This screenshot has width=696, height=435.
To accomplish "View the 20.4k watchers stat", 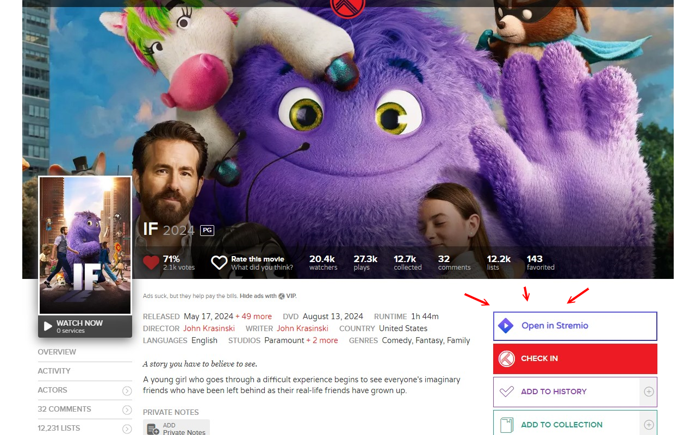I will [x=323, y=263].
